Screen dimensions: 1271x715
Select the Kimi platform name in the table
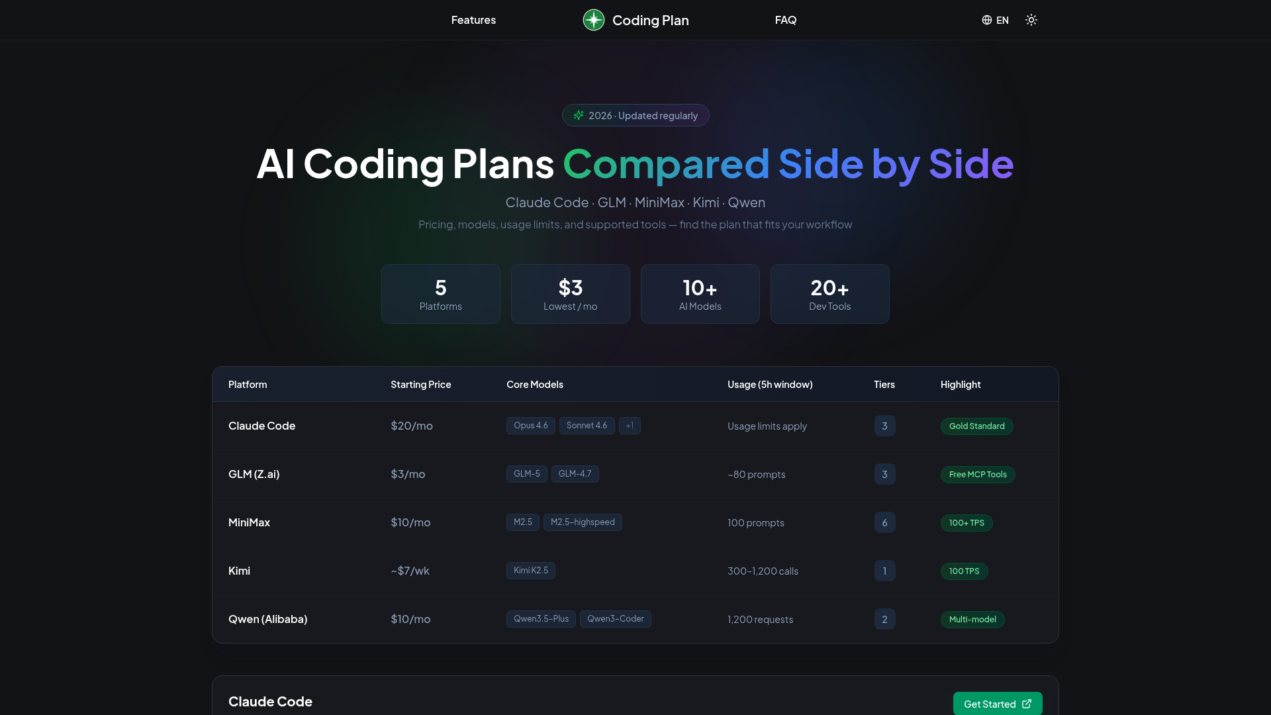pos(239,571)
